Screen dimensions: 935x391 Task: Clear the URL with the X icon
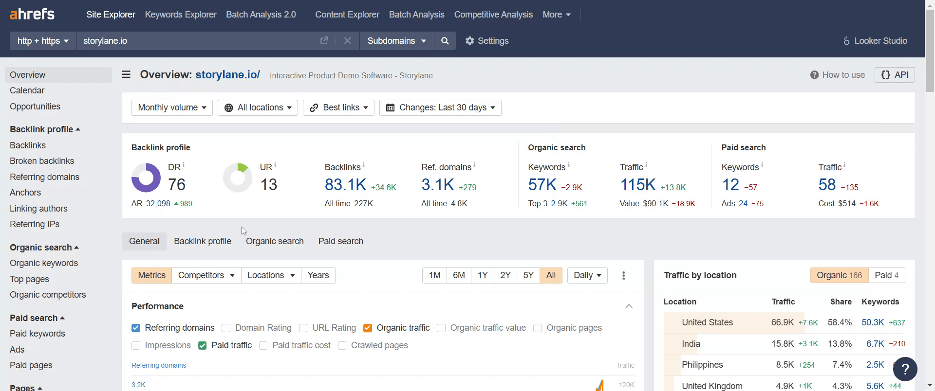click(x=347, y=41)
